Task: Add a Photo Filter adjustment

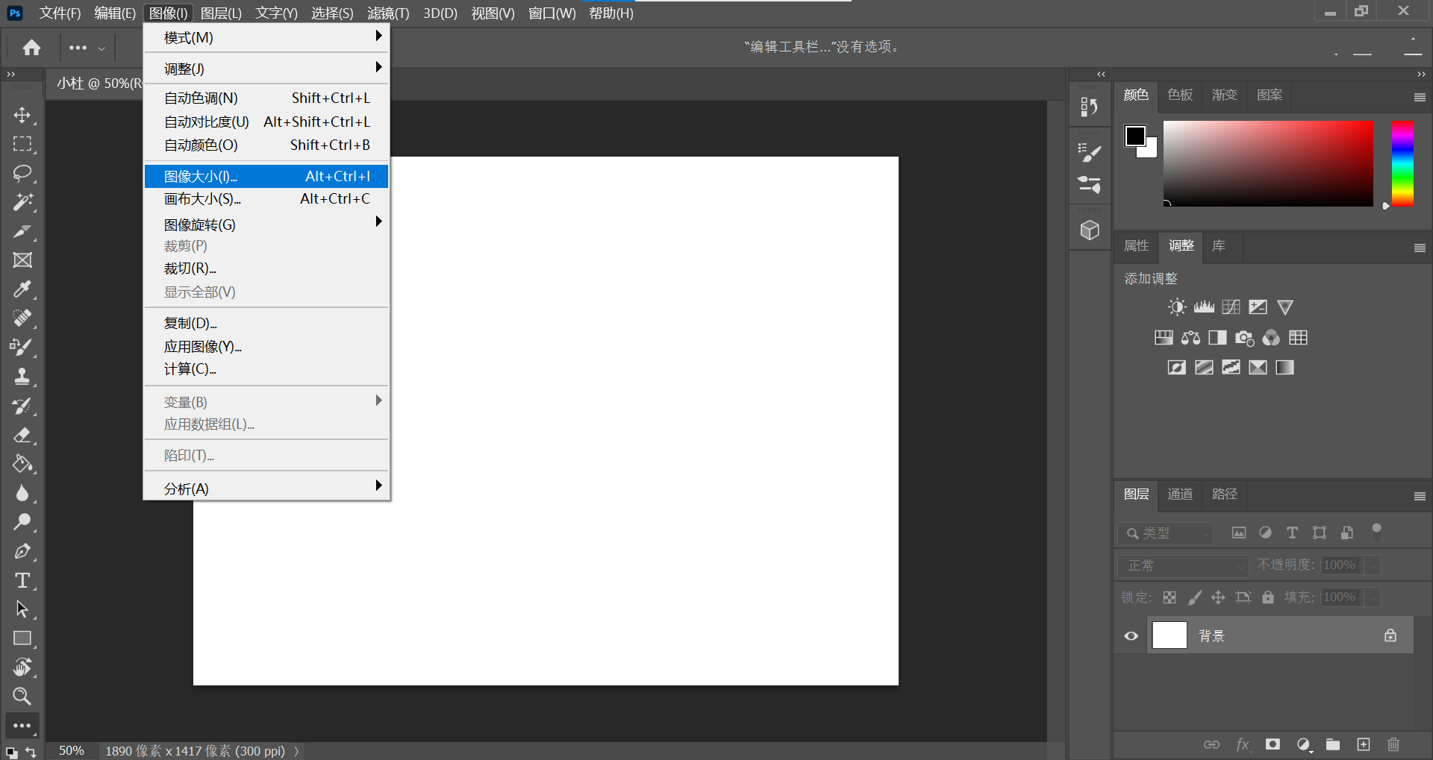Action: tap(1244, 338)
